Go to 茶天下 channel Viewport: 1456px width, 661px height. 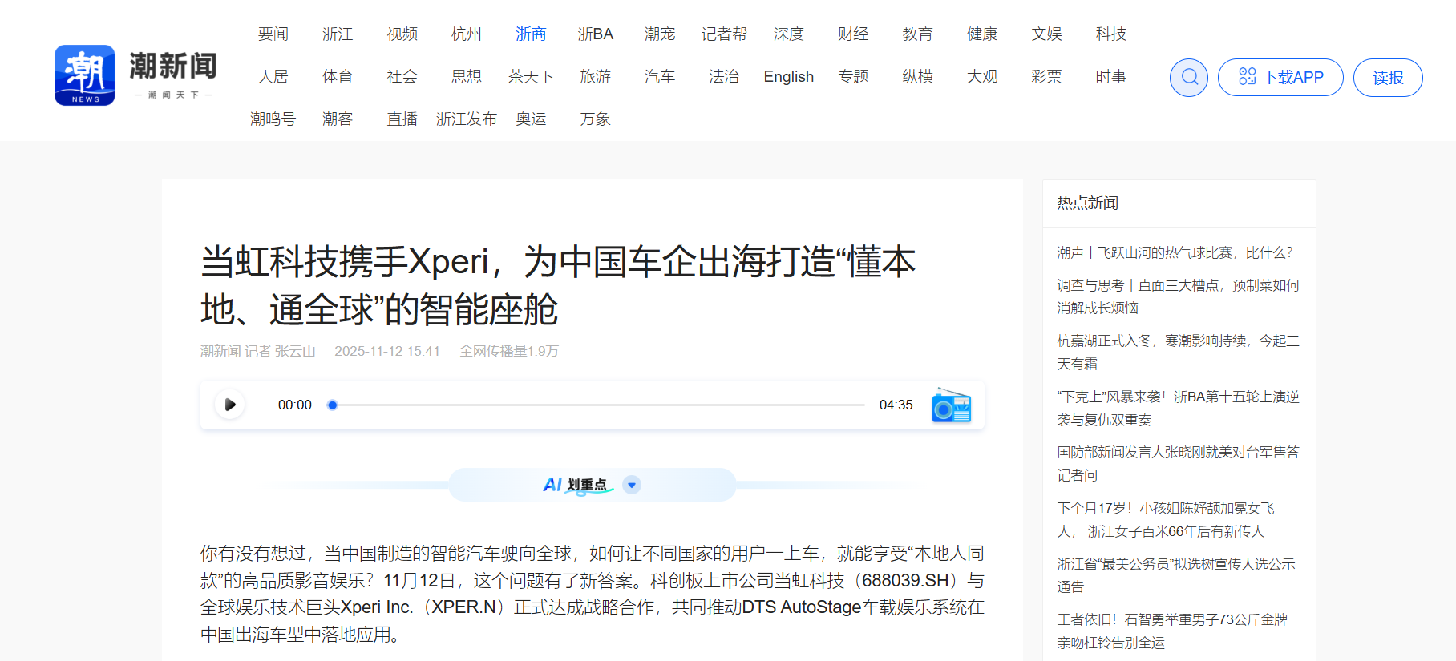click(531, 77)
